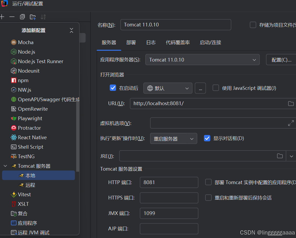Open the JRE dropdown arrow
The image size is (296, 238).
click(291, 156)
